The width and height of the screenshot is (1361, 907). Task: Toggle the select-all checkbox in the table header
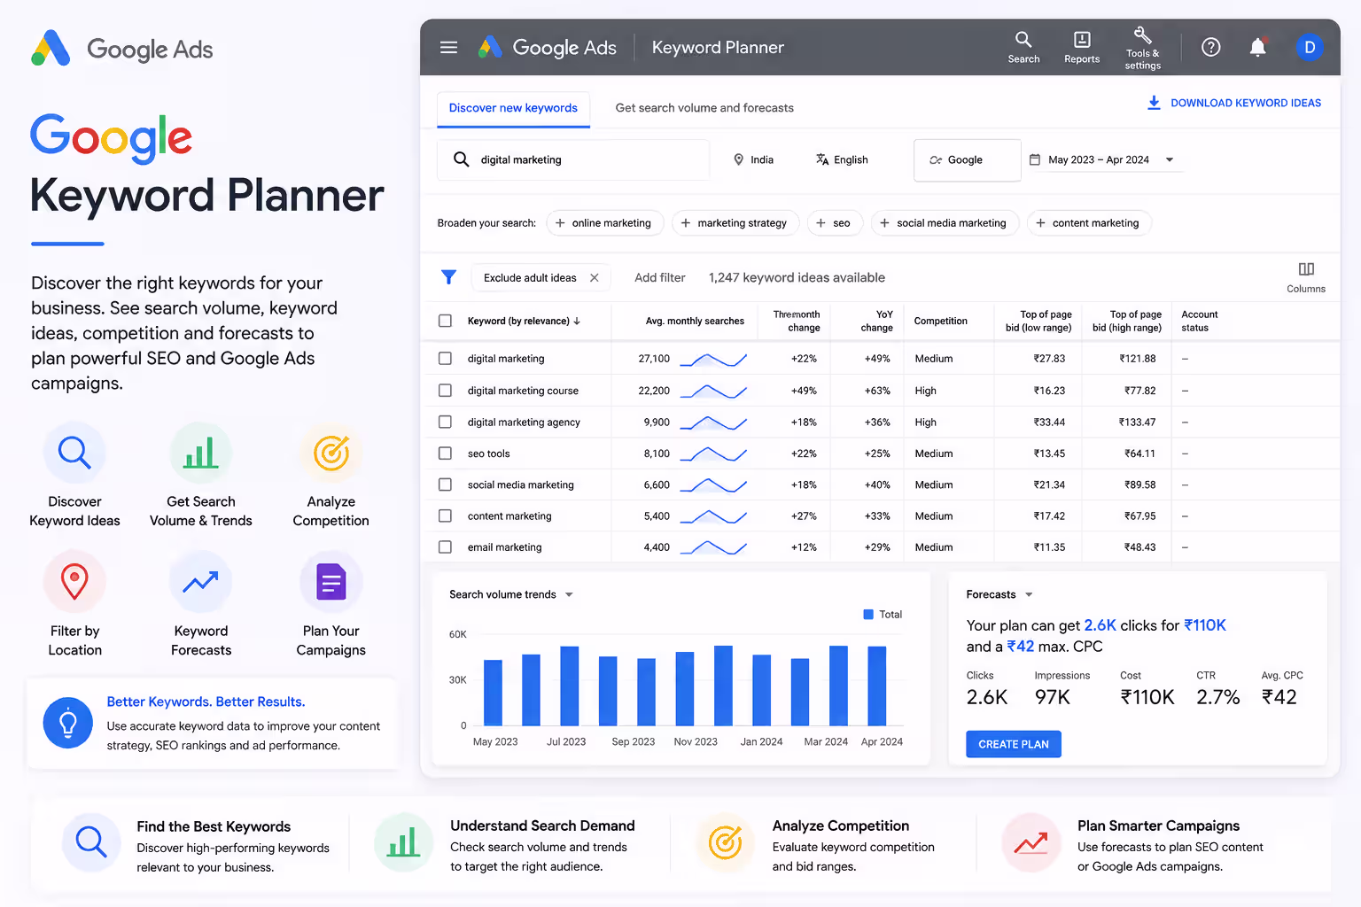click(445, 321)
